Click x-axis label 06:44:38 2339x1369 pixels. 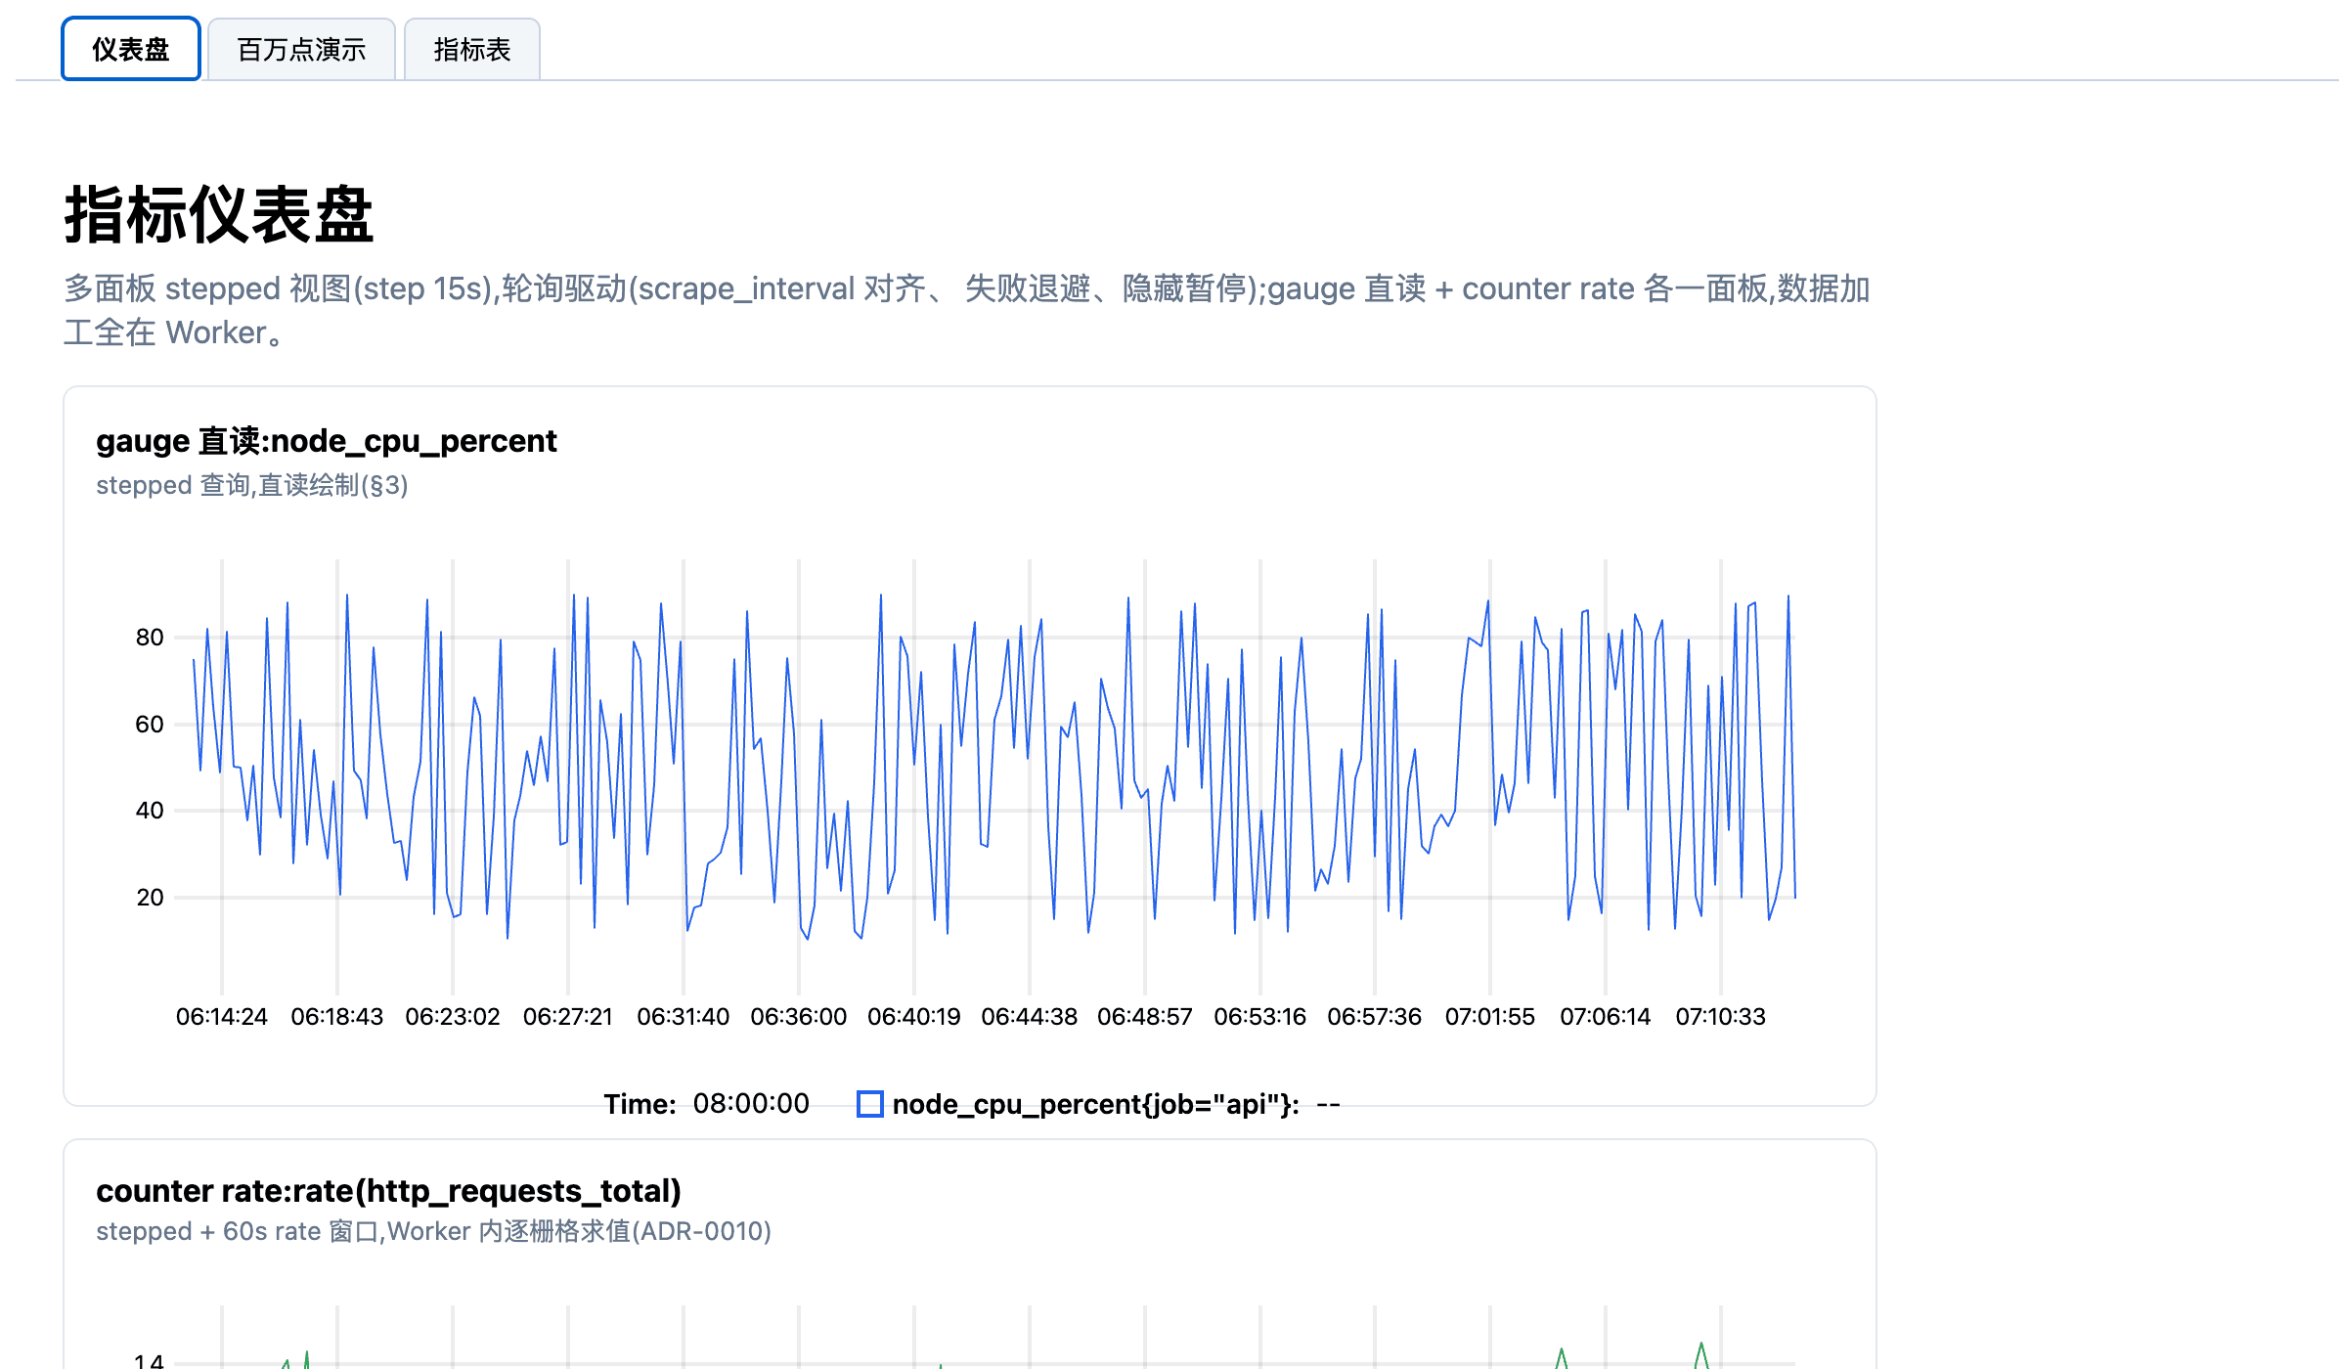tap(1030, 1017)
